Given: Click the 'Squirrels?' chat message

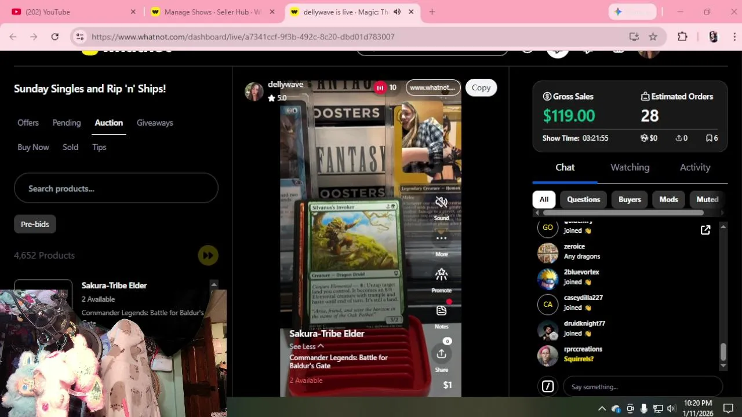Looking at the screenshot, I should pos(579,359).
